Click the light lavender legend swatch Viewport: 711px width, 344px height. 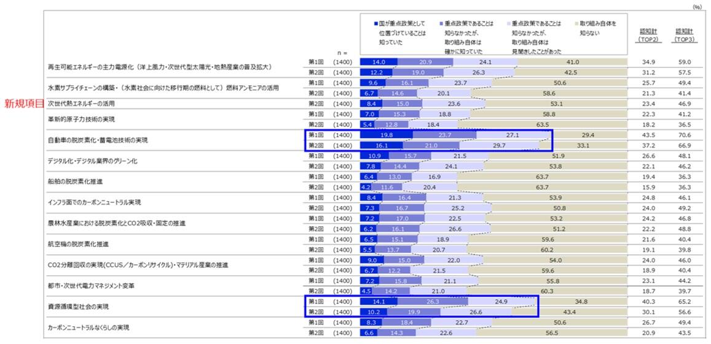coord(508,23)
